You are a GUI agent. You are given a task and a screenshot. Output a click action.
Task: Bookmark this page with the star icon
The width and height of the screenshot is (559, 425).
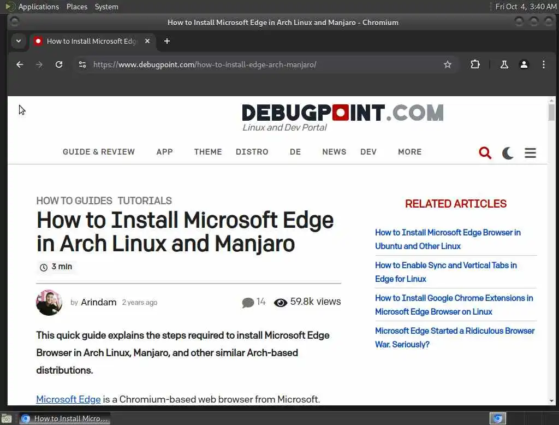pyautogui.click(x=448, y=64)
